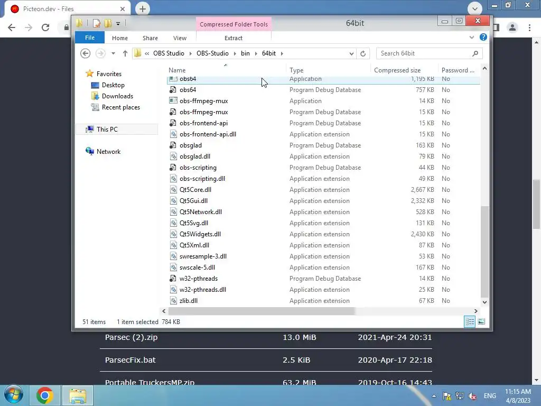Viewport: 541px width, 406px height.
Task: Refresh the 64bit folder view
Action: pyautogui.click(x=363, y=53)
